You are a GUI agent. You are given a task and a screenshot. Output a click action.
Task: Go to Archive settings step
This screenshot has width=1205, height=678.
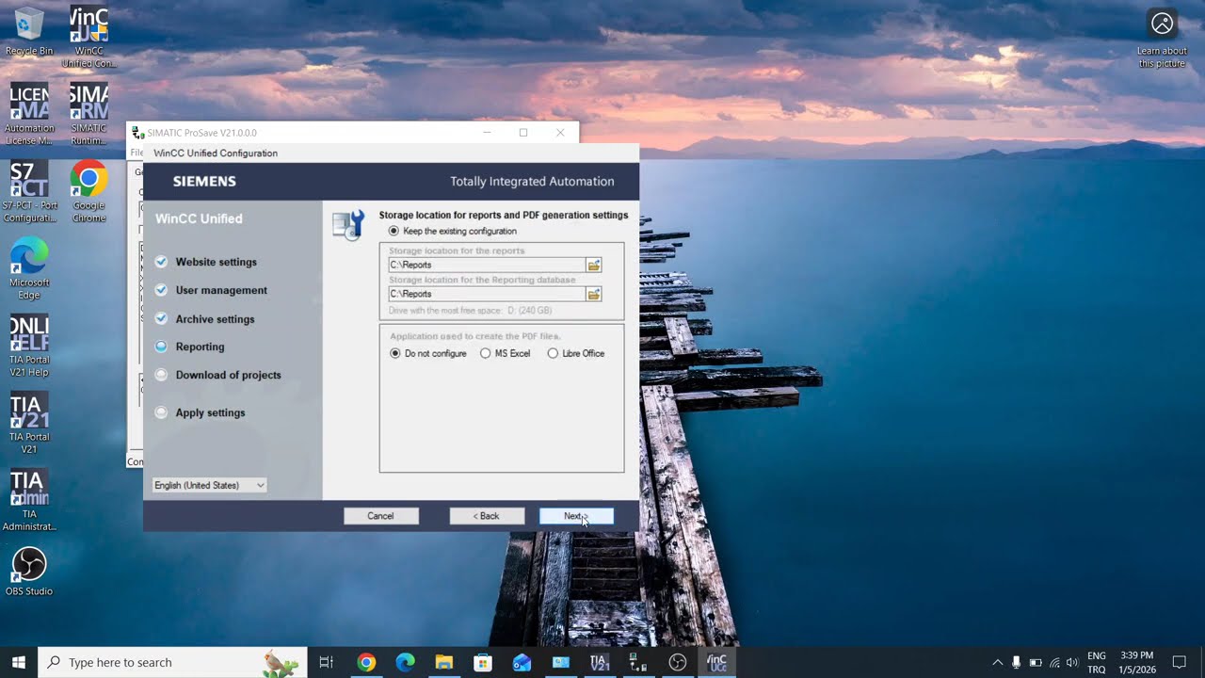pyautogui.click(x=215, y=319)
